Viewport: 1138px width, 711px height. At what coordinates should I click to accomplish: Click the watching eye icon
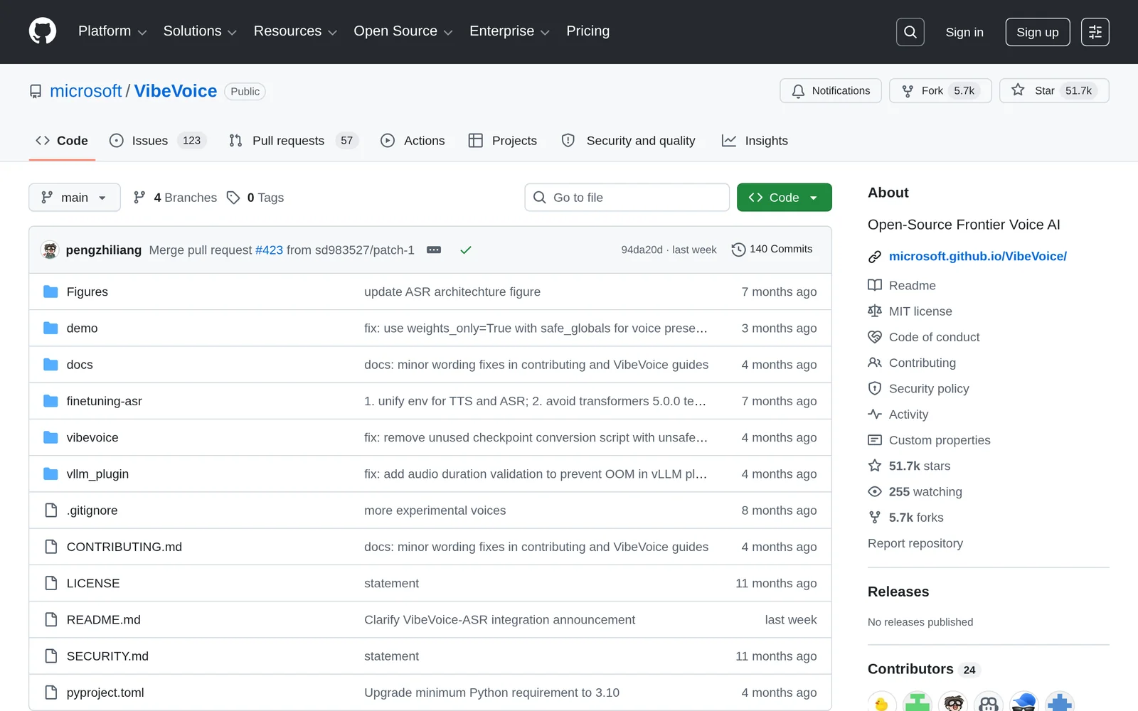click(x=875, y=492)
